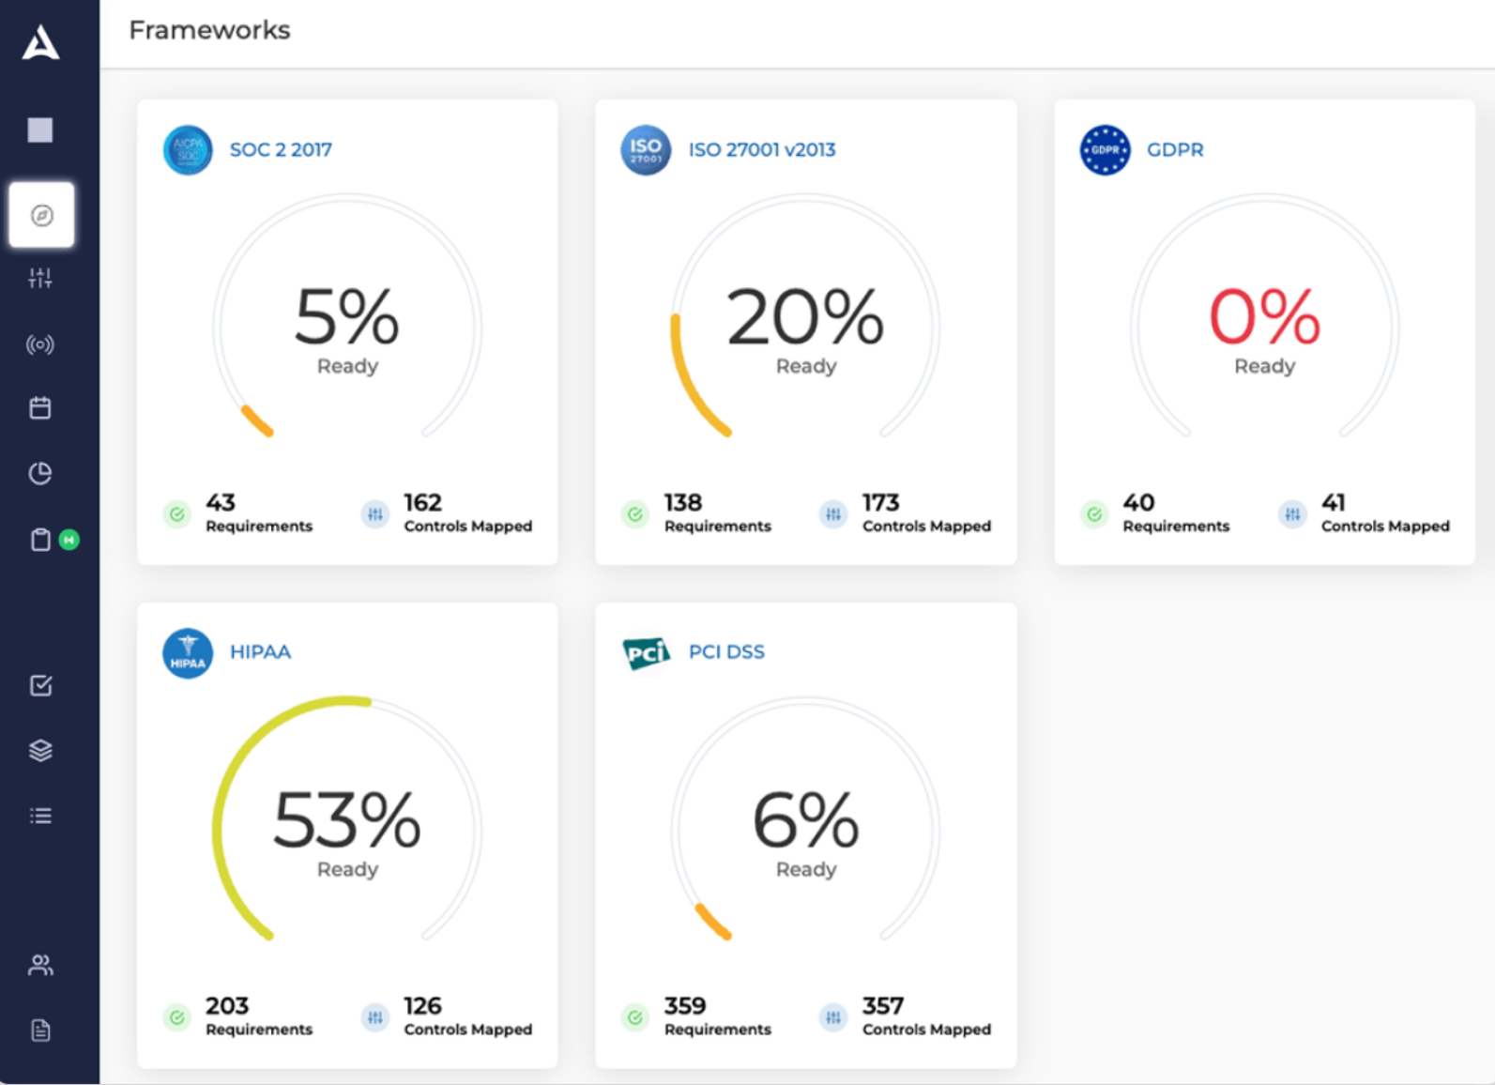
Task: Click the GDPR 0% Ready gauge
Action: [1264, 326]
